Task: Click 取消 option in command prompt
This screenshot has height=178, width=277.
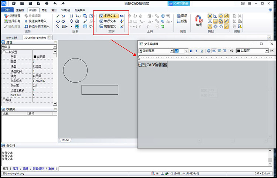Action: pyautogui.click(x=51, y=169)
